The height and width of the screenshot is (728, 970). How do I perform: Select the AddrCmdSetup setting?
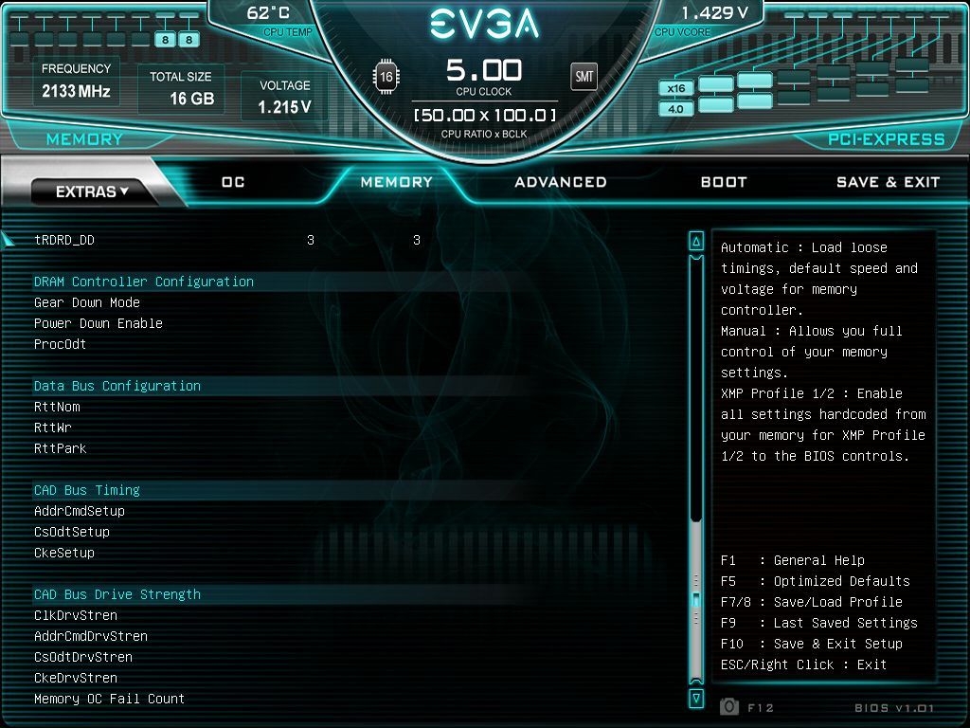pyautogui.click(x=80, y=511)
